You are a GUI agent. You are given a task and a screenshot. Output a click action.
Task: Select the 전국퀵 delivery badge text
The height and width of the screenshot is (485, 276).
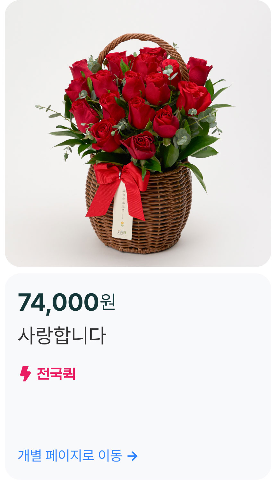tap(56, 374)
